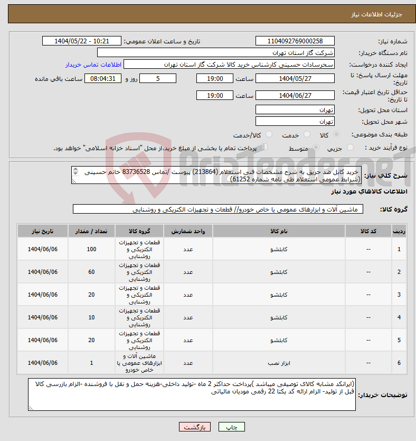Click the واحد شمارش column header
This screenshot has height=441, width=416.
(x=188, y=231)
